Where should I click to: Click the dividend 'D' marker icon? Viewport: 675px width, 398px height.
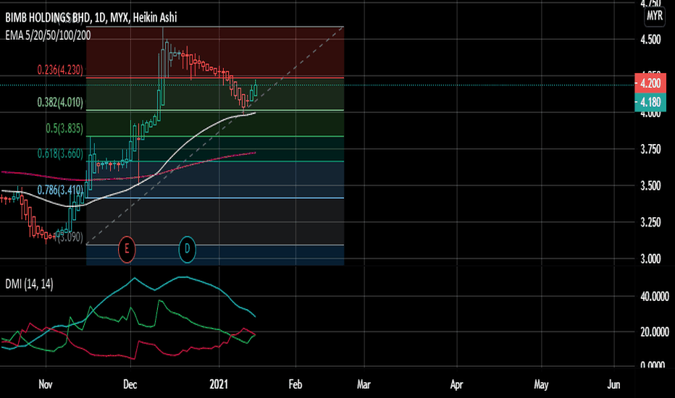click(188, 249)
